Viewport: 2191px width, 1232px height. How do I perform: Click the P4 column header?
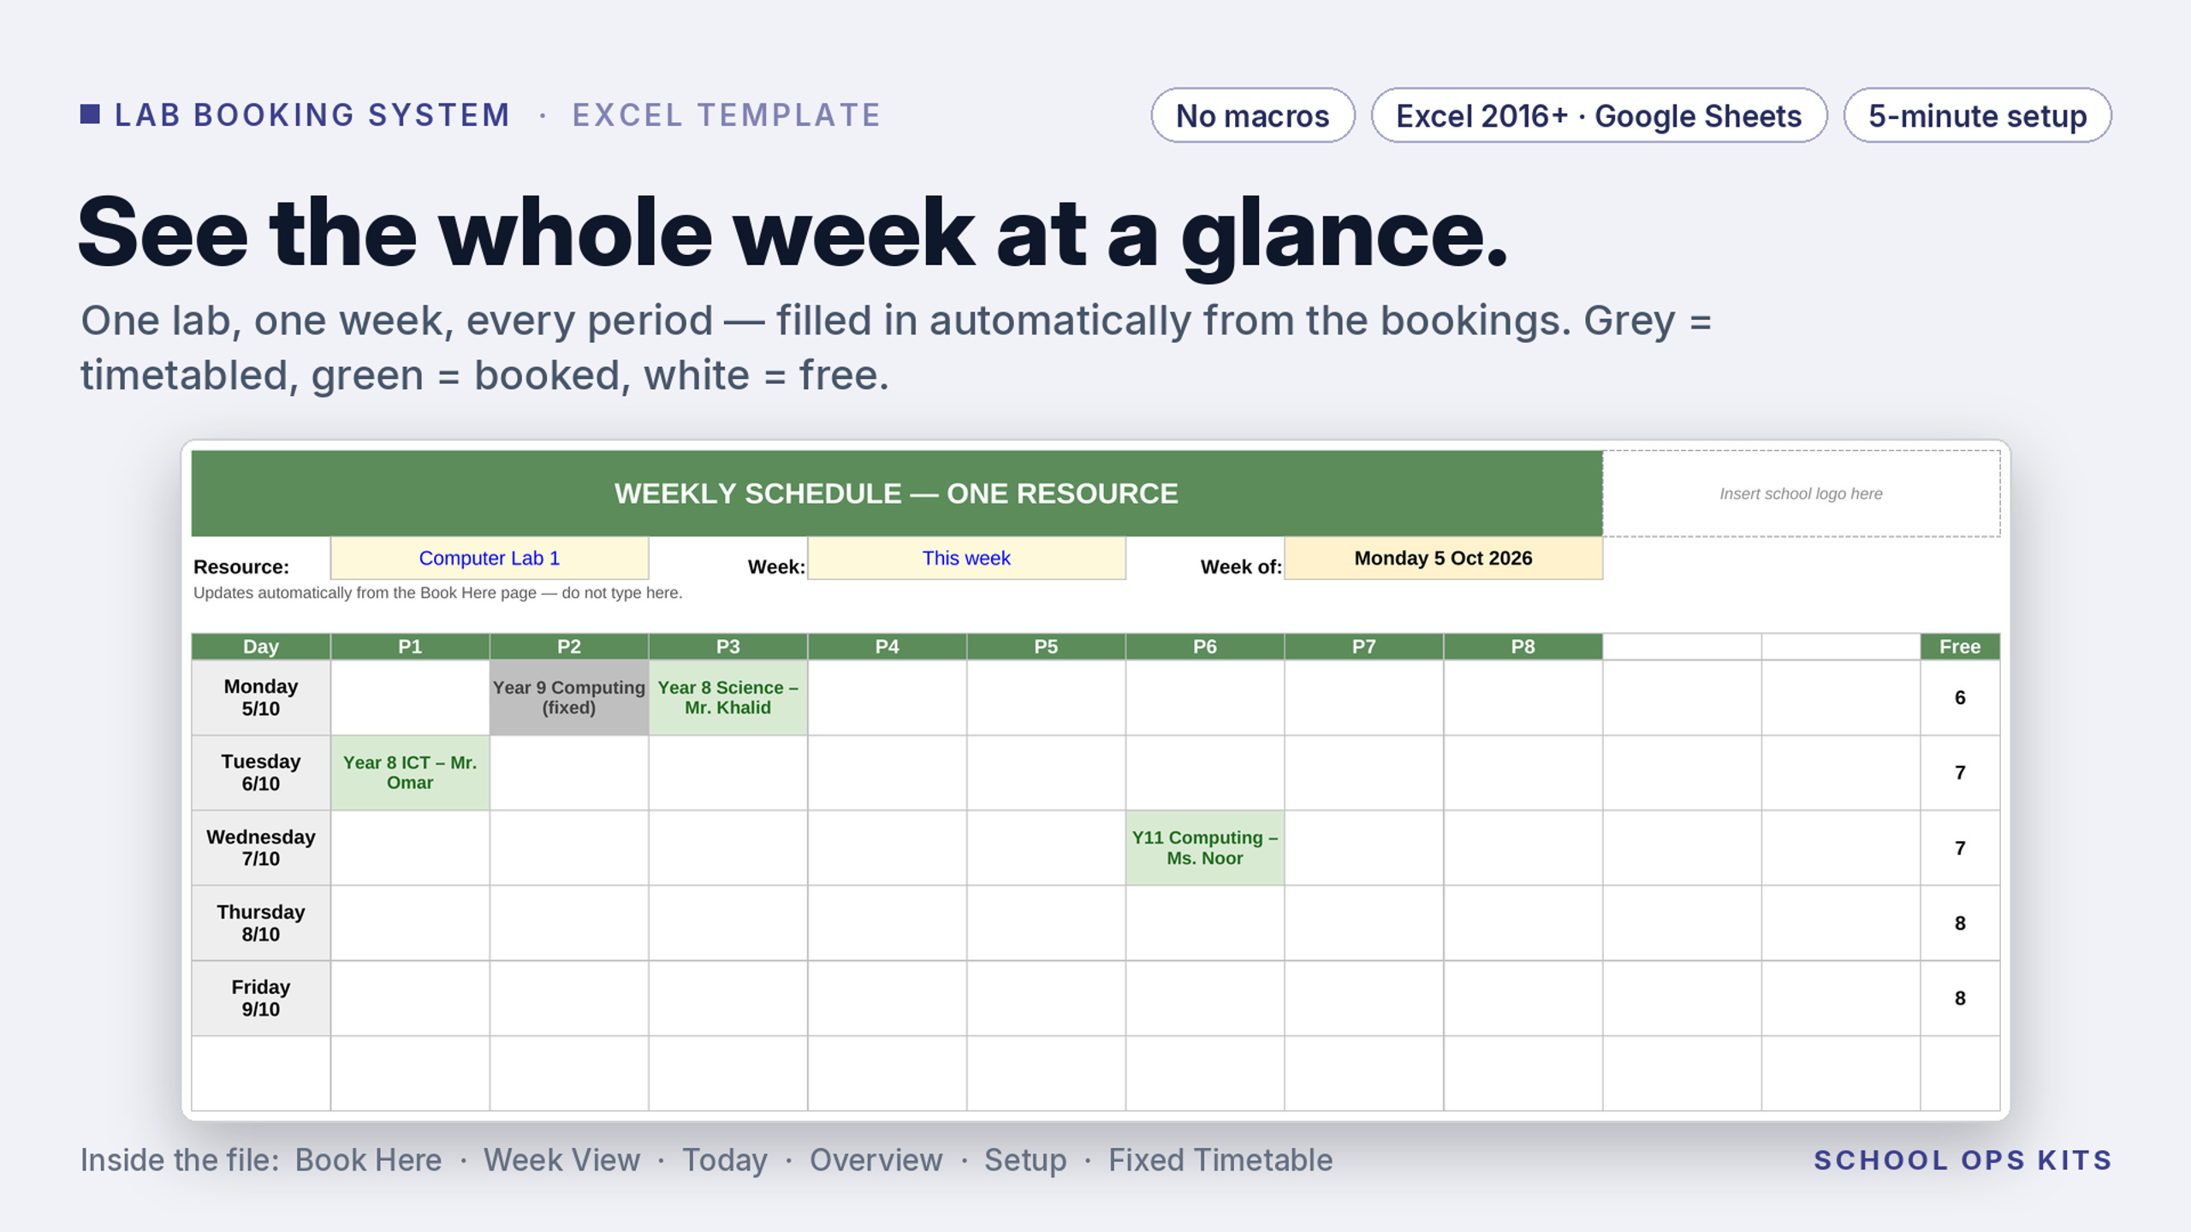point(888,647)
